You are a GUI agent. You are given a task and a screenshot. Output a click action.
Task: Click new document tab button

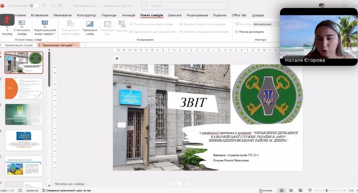click(83, 45)
